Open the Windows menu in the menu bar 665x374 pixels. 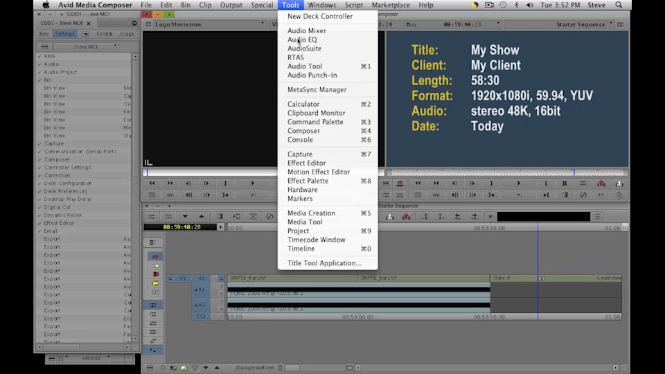322,5
